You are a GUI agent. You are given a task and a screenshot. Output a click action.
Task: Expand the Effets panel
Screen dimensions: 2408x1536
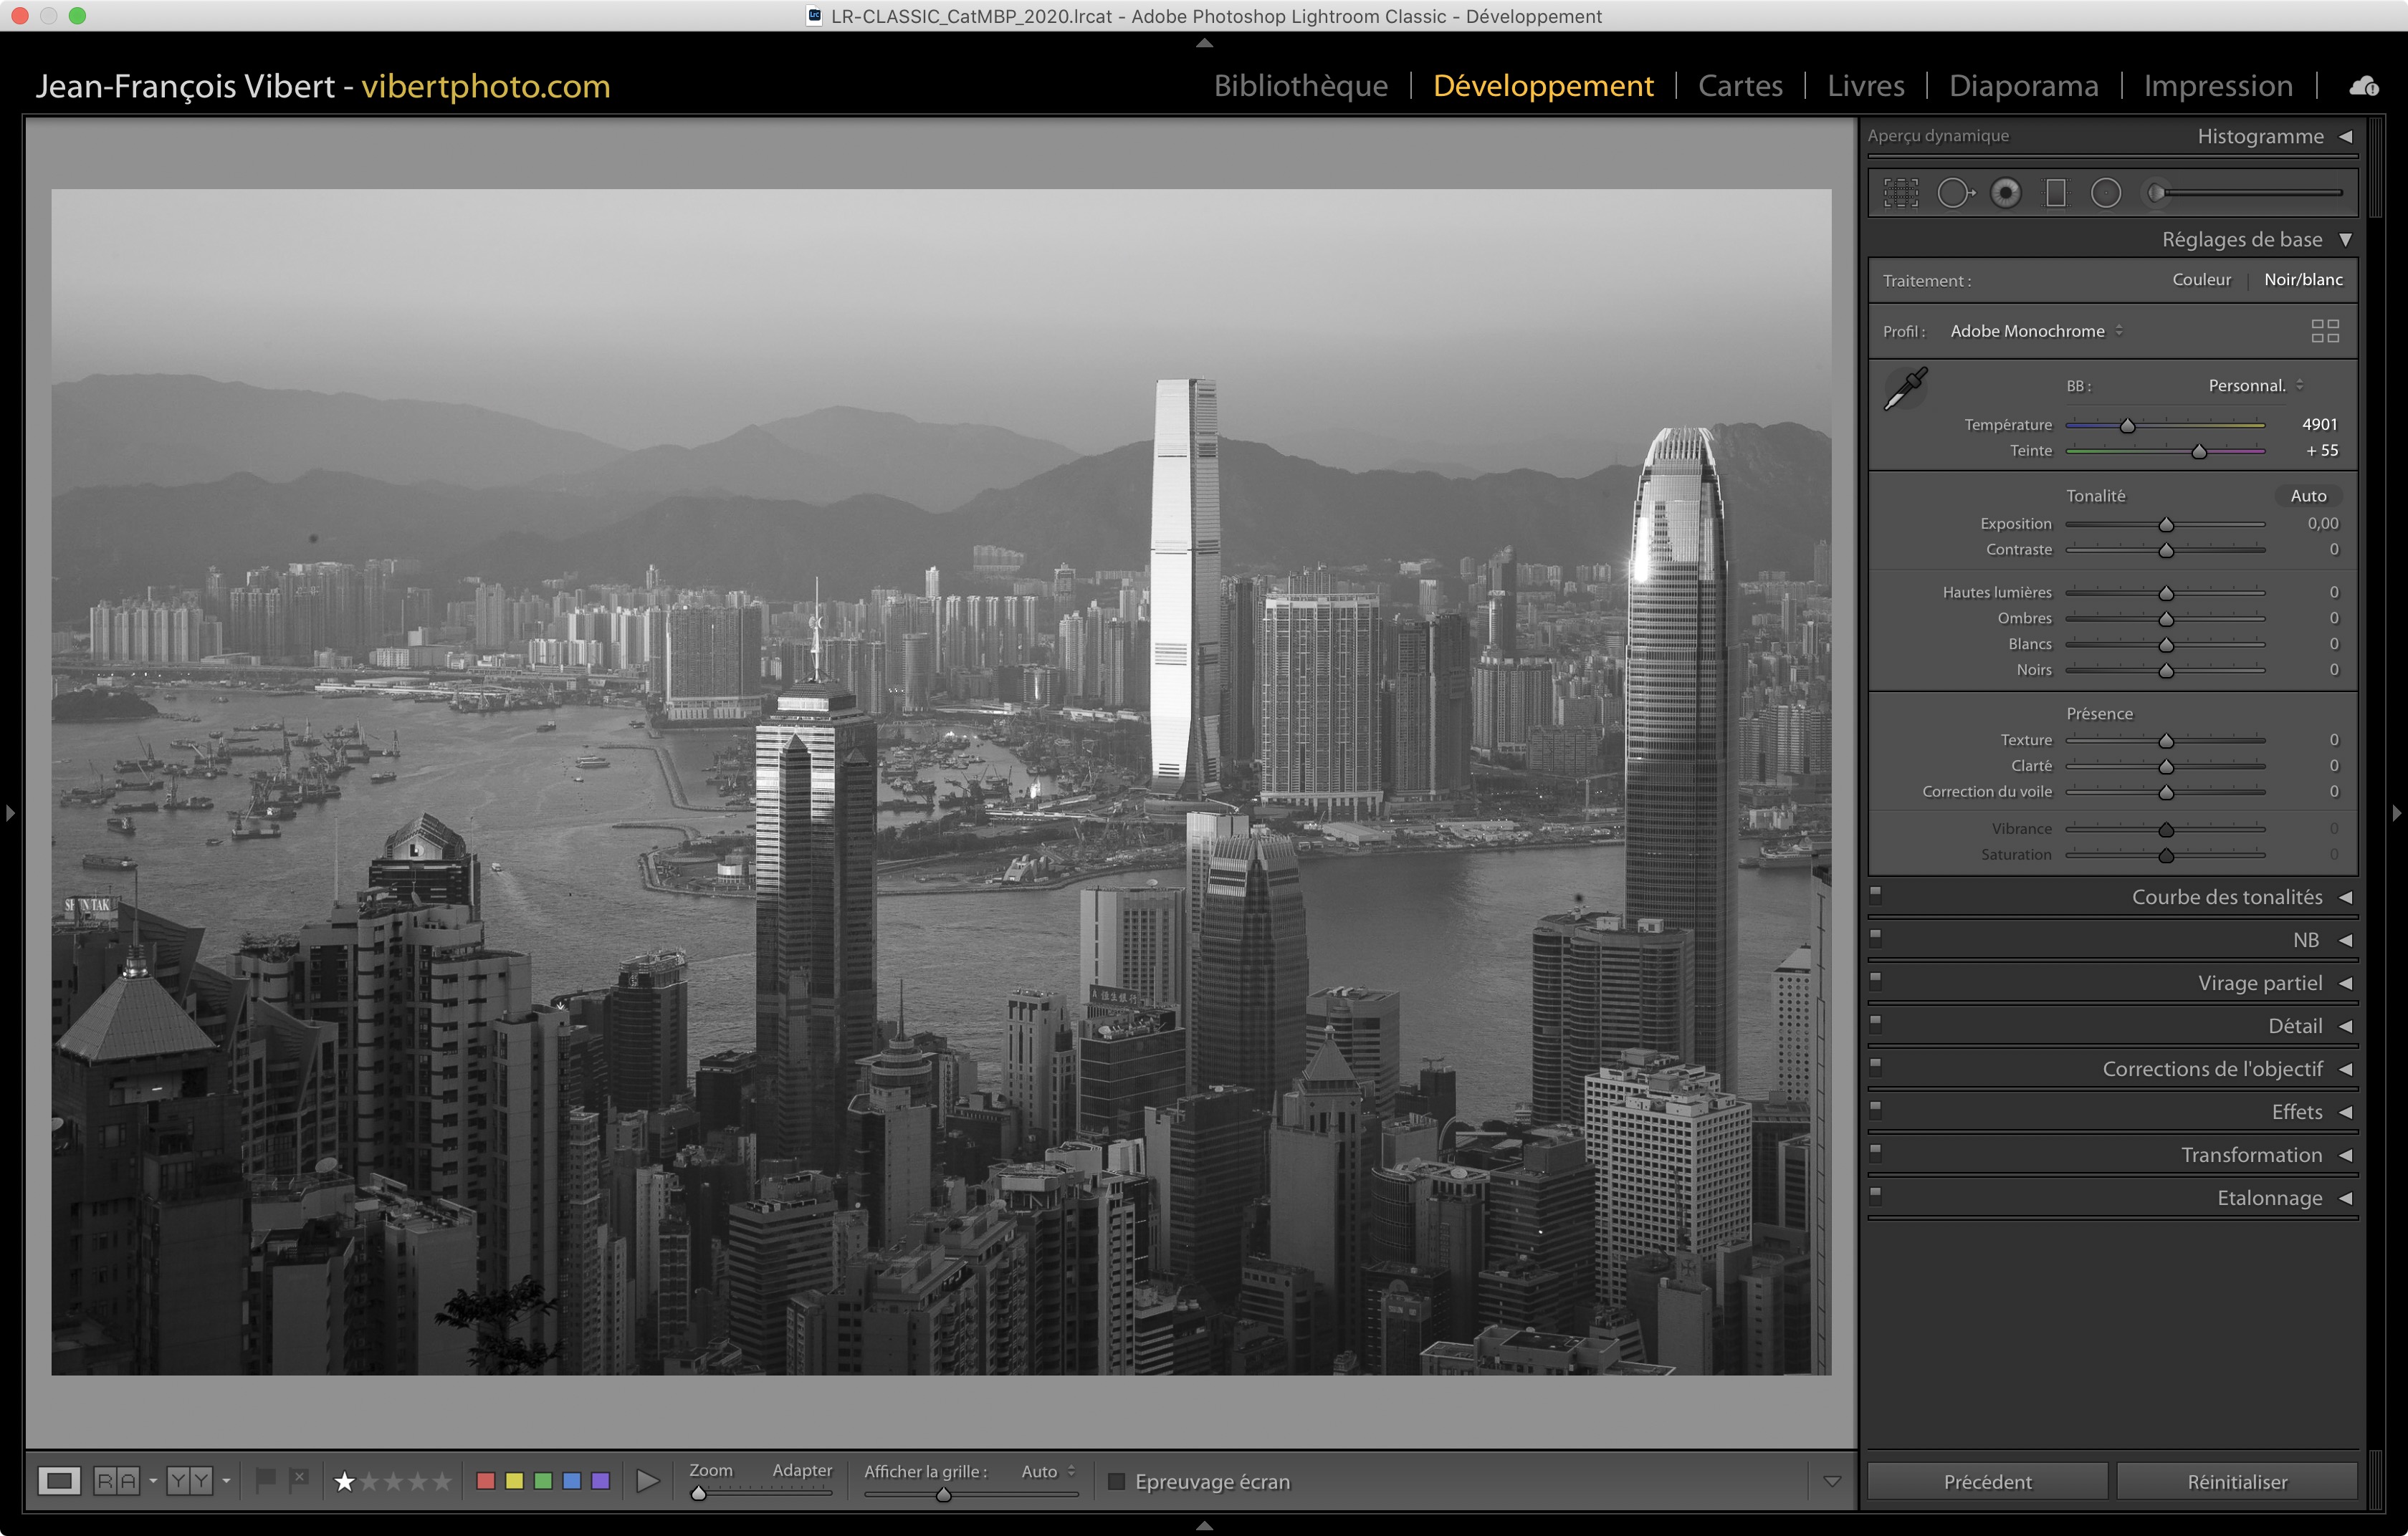[x=2296, y=1113]
